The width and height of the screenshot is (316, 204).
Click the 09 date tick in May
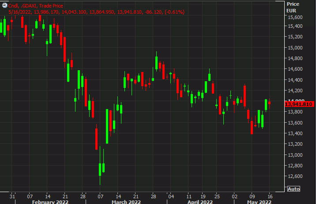252,196
